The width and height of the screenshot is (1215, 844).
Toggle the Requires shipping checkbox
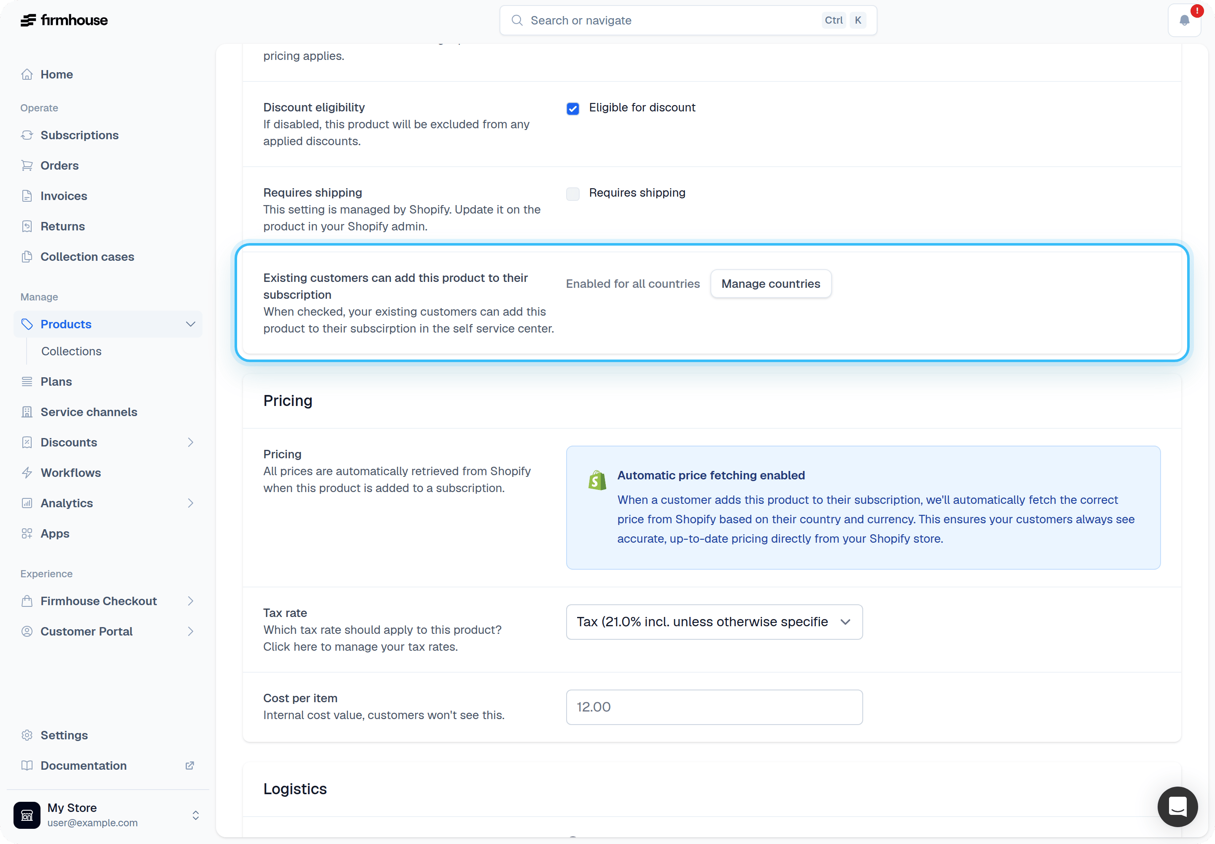pyautogui.click(x=572, y=194)
